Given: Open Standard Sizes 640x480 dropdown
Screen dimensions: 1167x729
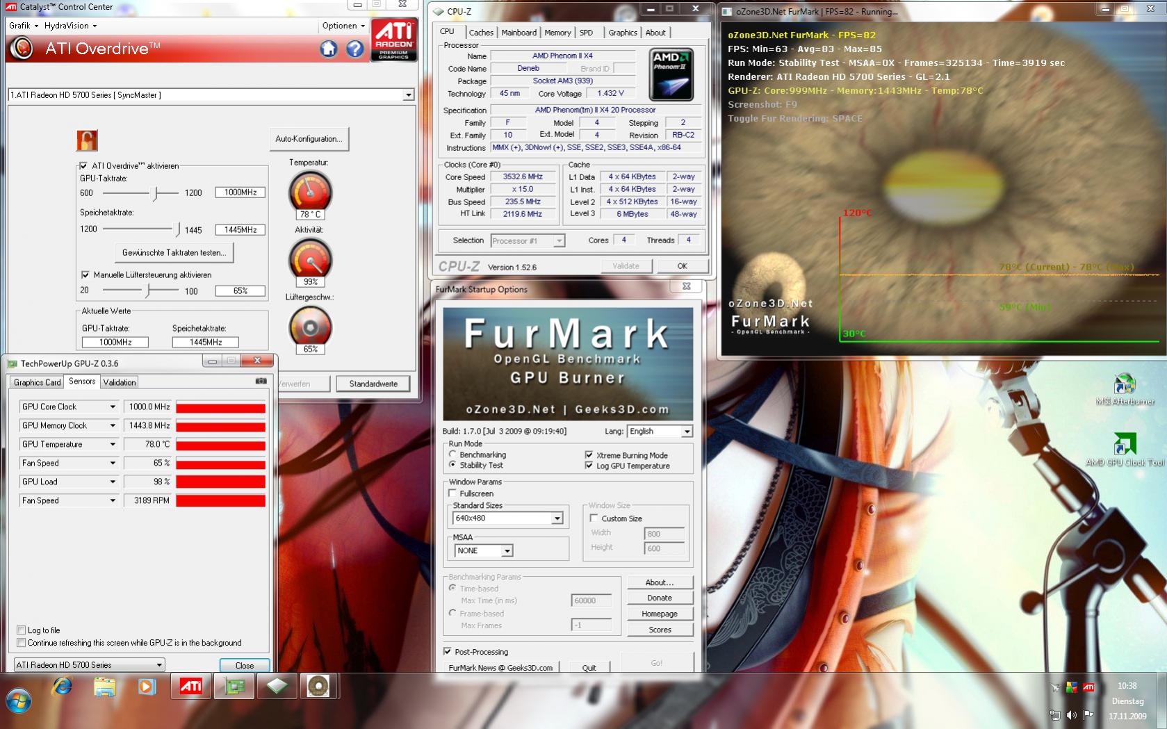Looking at the screenshot, I should 507,518.
